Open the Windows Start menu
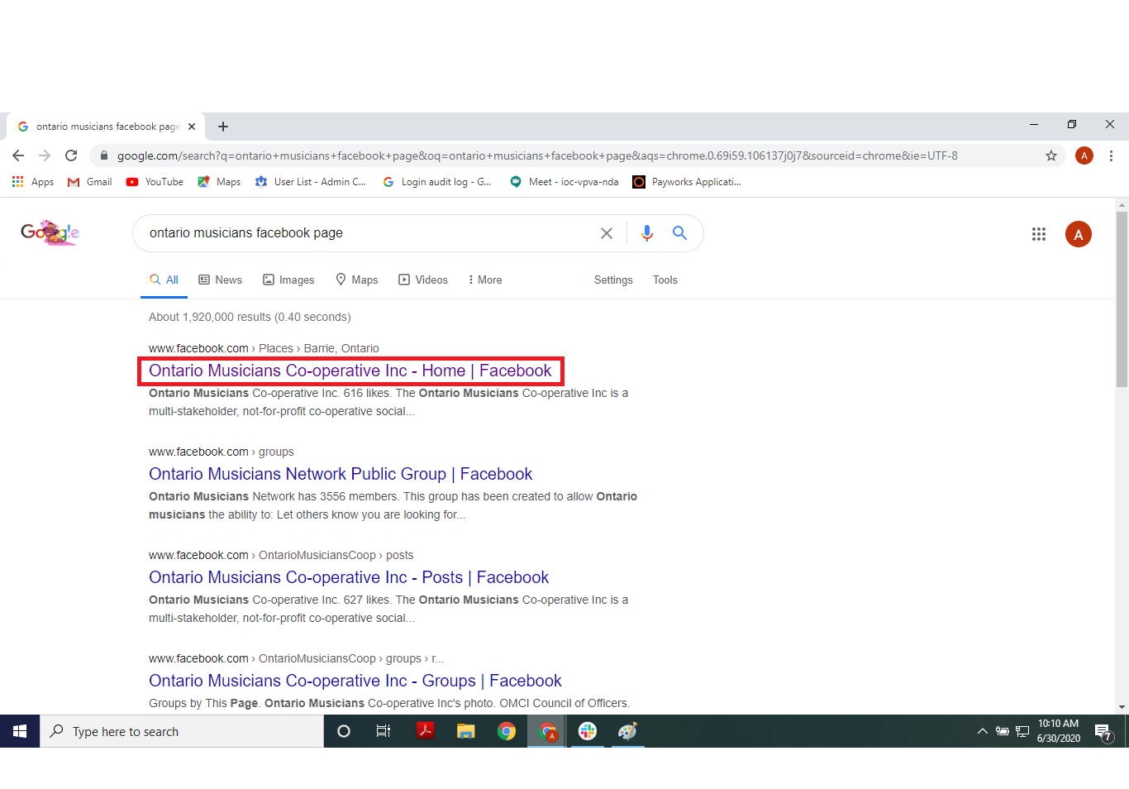Viewport: 1129px width, 789px height. click(20, 731)
